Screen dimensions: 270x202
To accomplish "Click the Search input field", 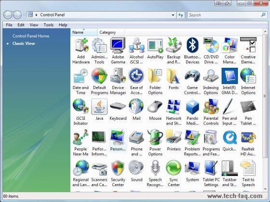I will point(224,15).
